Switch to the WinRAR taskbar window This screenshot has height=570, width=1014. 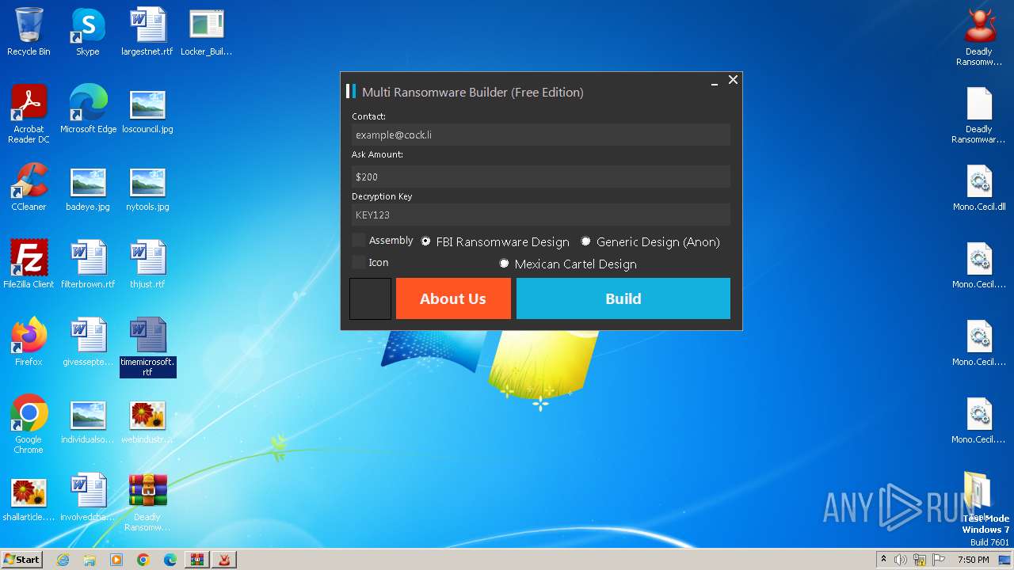[x=197, y=560]
